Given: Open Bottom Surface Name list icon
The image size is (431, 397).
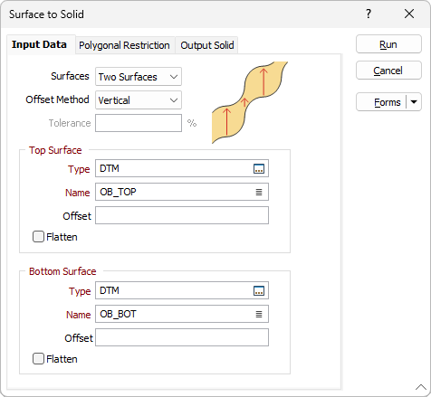Looking at the screenshot, I should 259,314.
